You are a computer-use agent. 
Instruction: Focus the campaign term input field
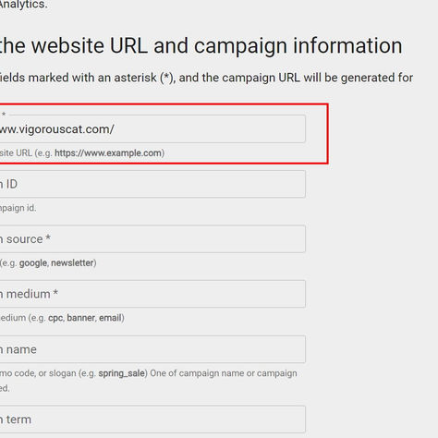152,420
